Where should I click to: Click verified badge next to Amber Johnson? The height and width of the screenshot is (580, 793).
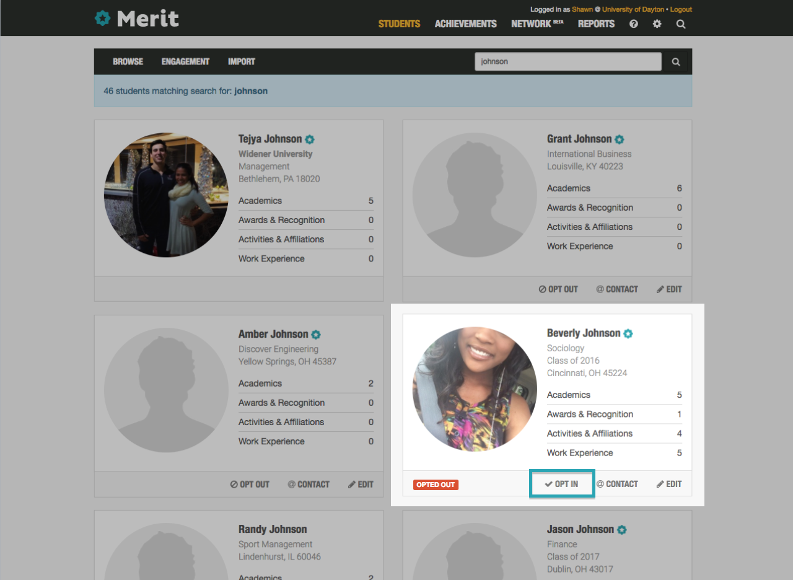coord(316,335)
